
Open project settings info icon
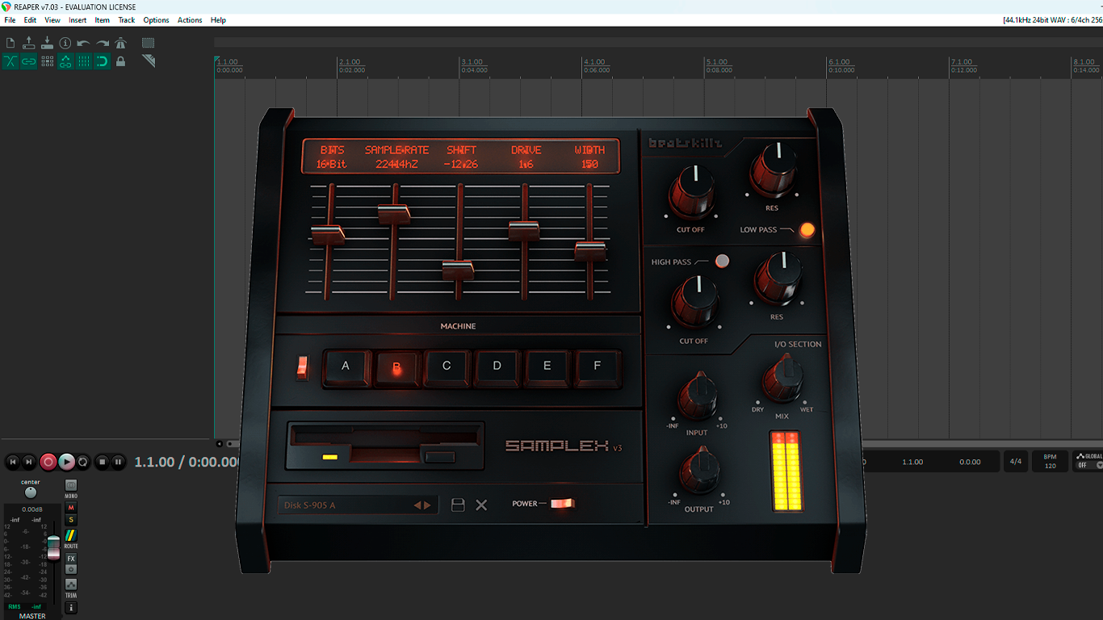[65, 43]
